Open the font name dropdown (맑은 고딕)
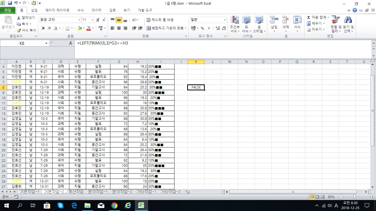376x211 pixels. (x=79, y=20)
